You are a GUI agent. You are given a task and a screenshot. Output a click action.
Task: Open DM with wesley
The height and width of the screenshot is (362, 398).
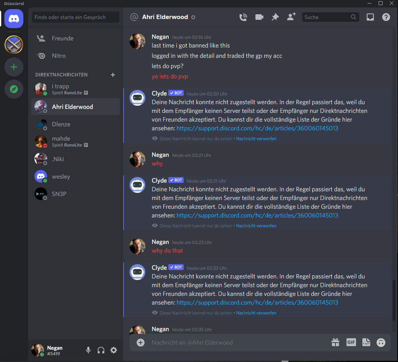pyautogui.click(x=76, y=176)
